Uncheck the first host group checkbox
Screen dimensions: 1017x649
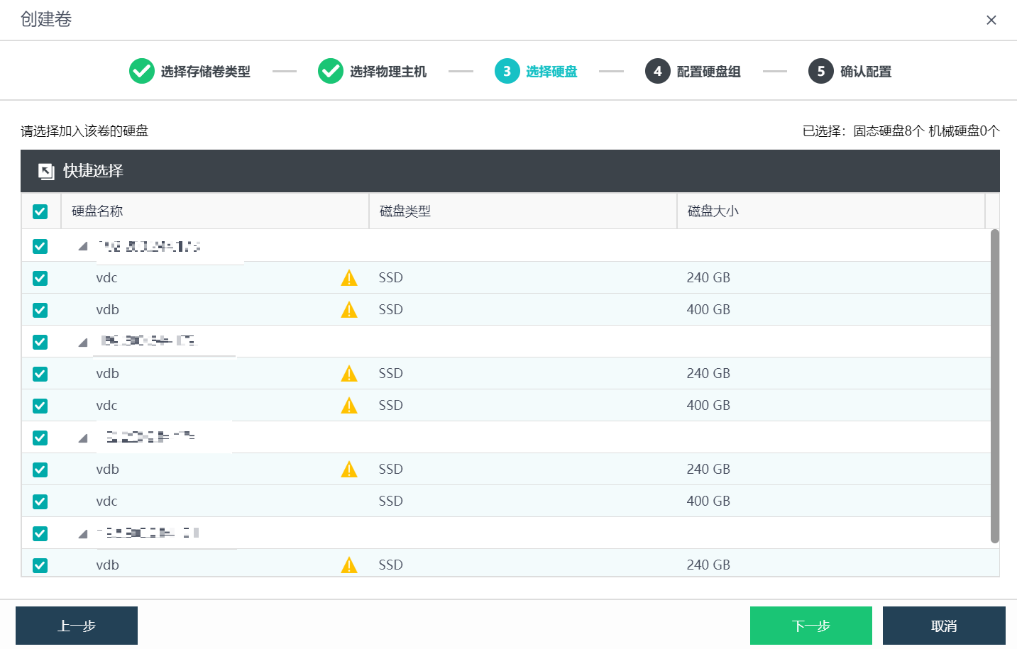[40, 246]
